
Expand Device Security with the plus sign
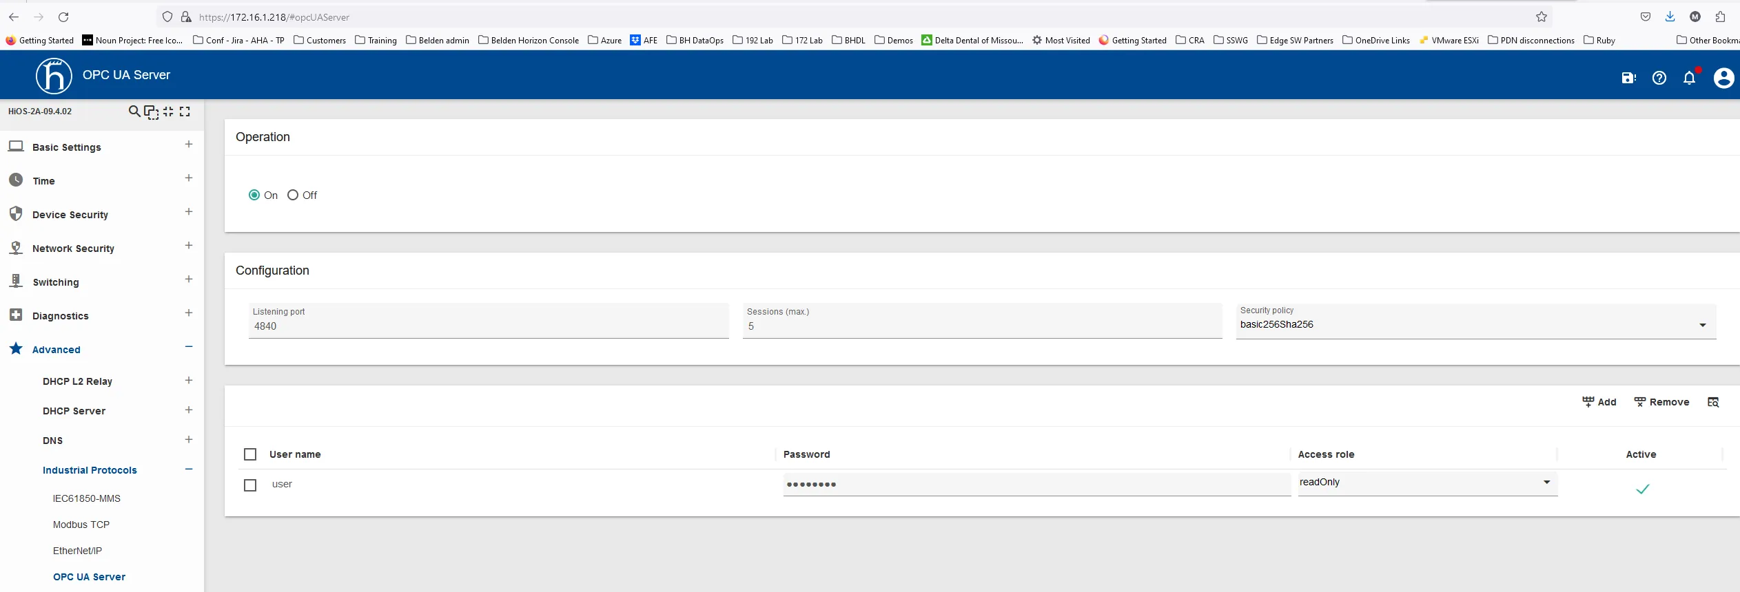189,211
